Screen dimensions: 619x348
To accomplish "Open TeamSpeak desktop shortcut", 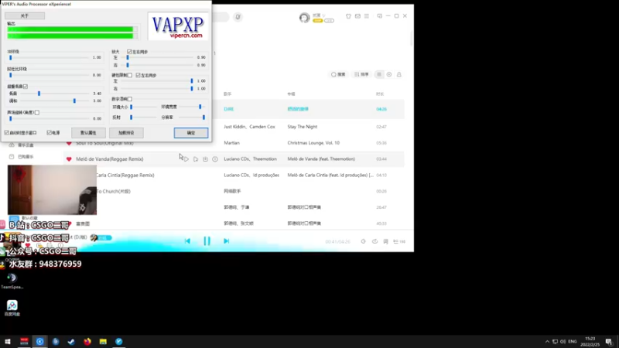I will pos(12,281).
